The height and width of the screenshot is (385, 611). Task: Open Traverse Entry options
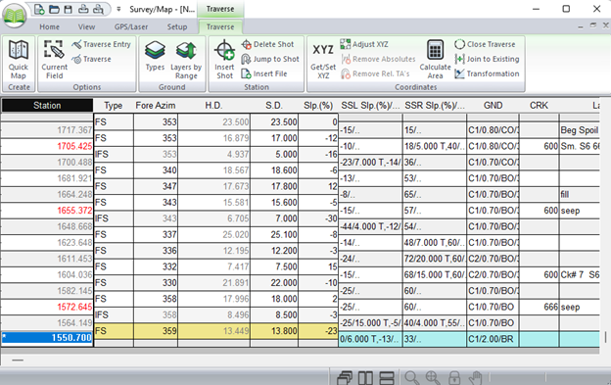pos(101,44)
